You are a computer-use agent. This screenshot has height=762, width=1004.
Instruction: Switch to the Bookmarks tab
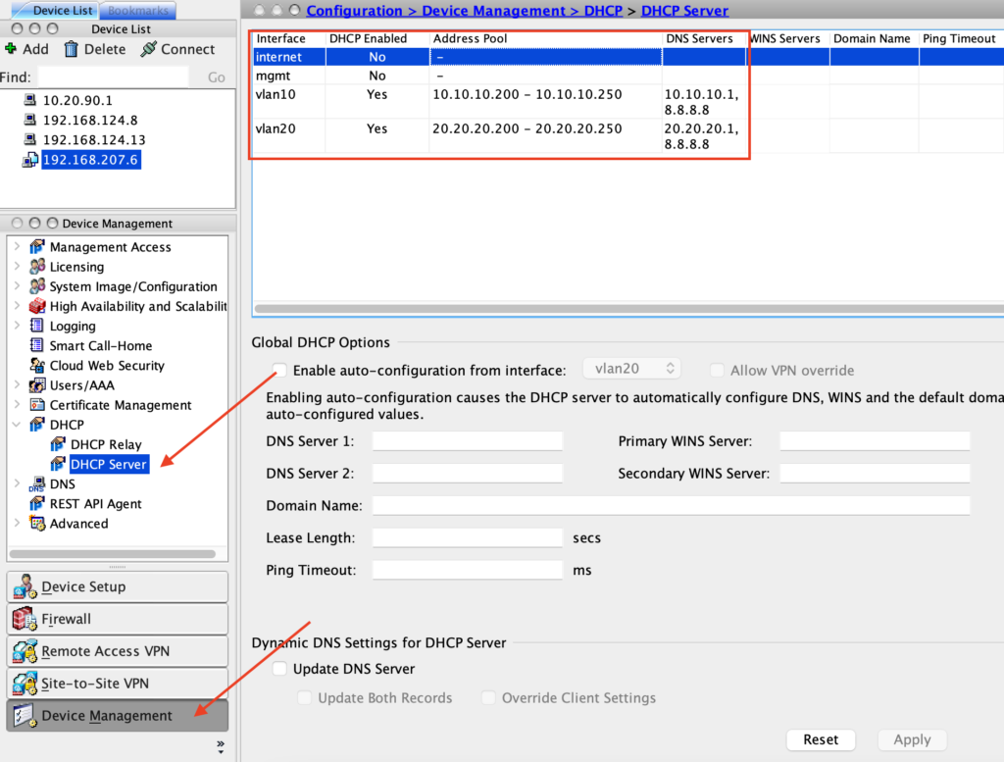pos(137,10)
